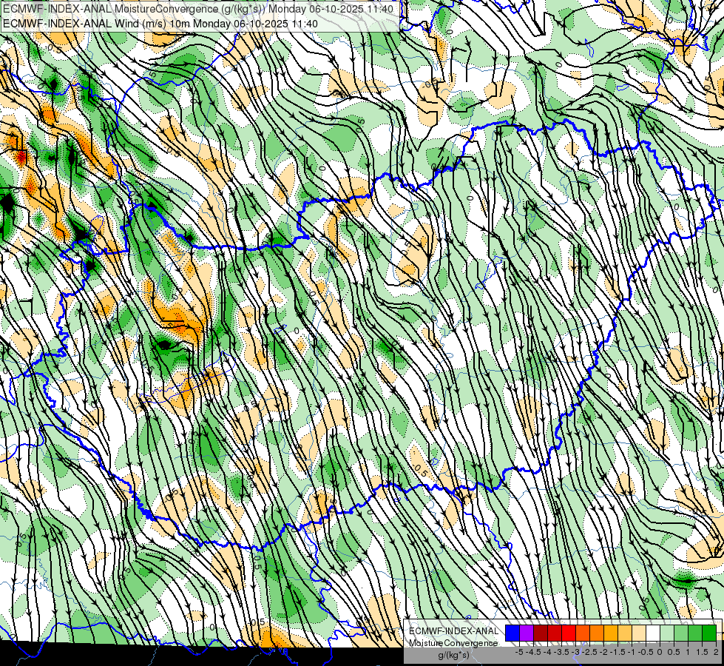Click 'ECMWF-INDEX-ANAL' label in the legend box

pos(453,631)
